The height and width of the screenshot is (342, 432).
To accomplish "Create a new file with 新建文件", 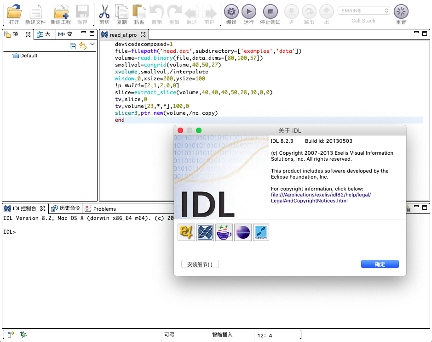I will point(35,11).
